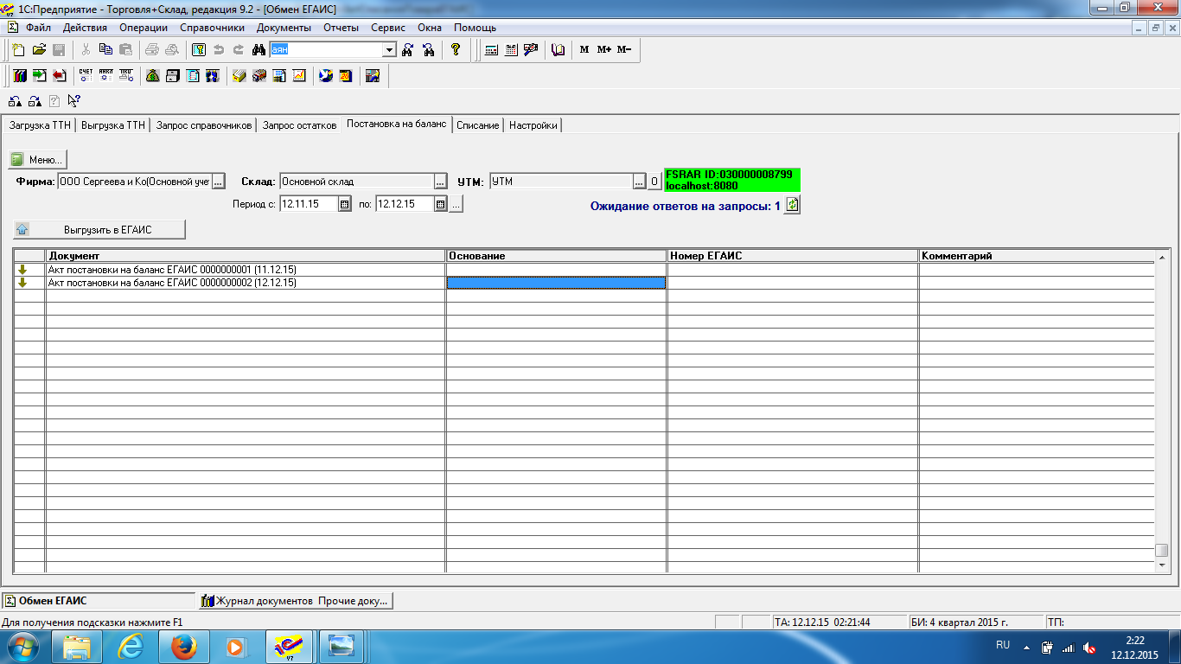Open the calculator toolbar icon
Screen dimensions: 1181x664
[x=491, y=50]
